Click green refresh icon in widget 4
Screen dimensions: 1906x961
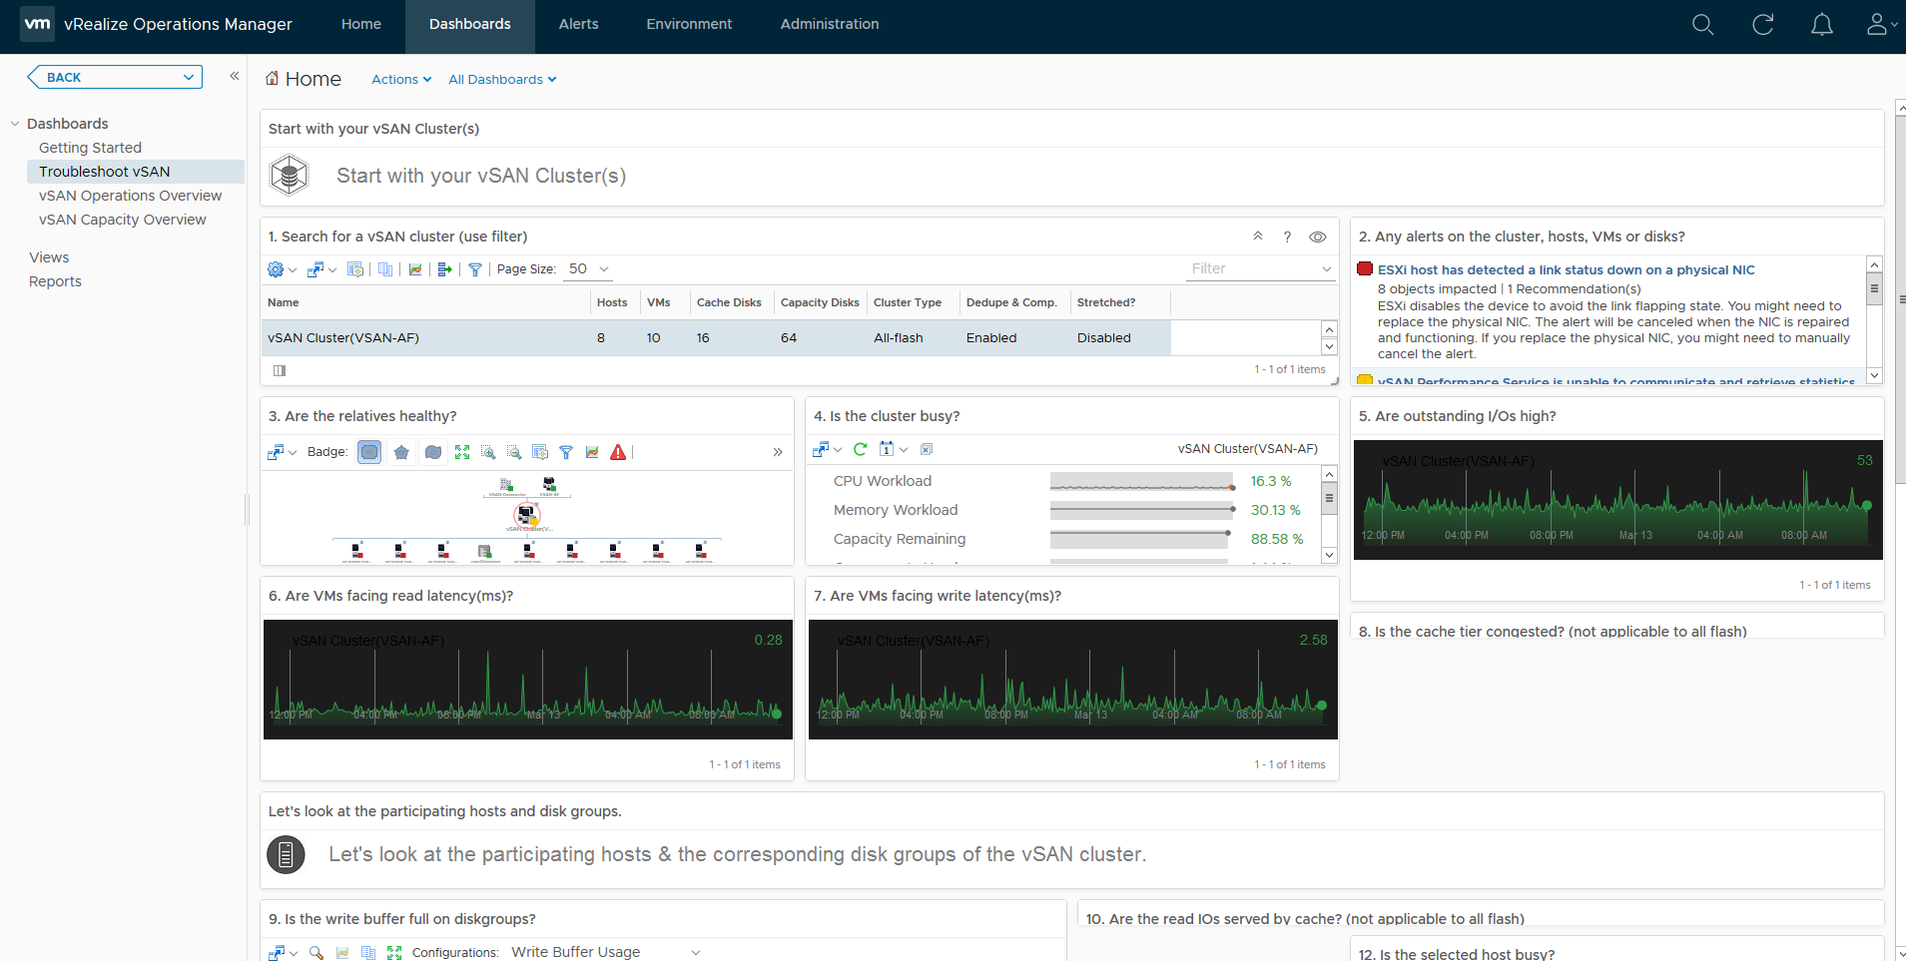click(x=861, y=449)
